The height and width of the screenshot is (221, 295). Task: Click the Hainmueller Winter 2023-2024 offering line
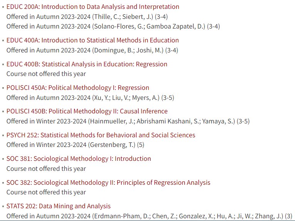click(128, 121)
